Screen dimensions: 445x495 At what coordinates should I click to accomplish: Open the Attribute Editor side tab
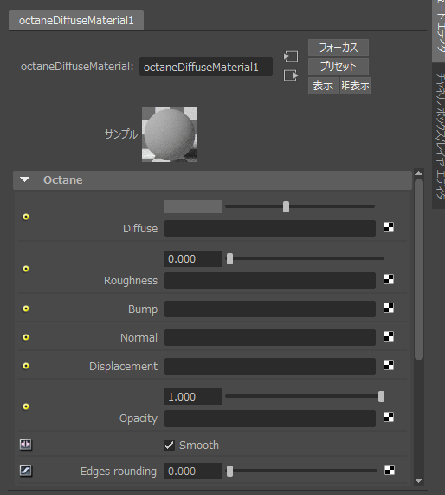tap(439, 30)
